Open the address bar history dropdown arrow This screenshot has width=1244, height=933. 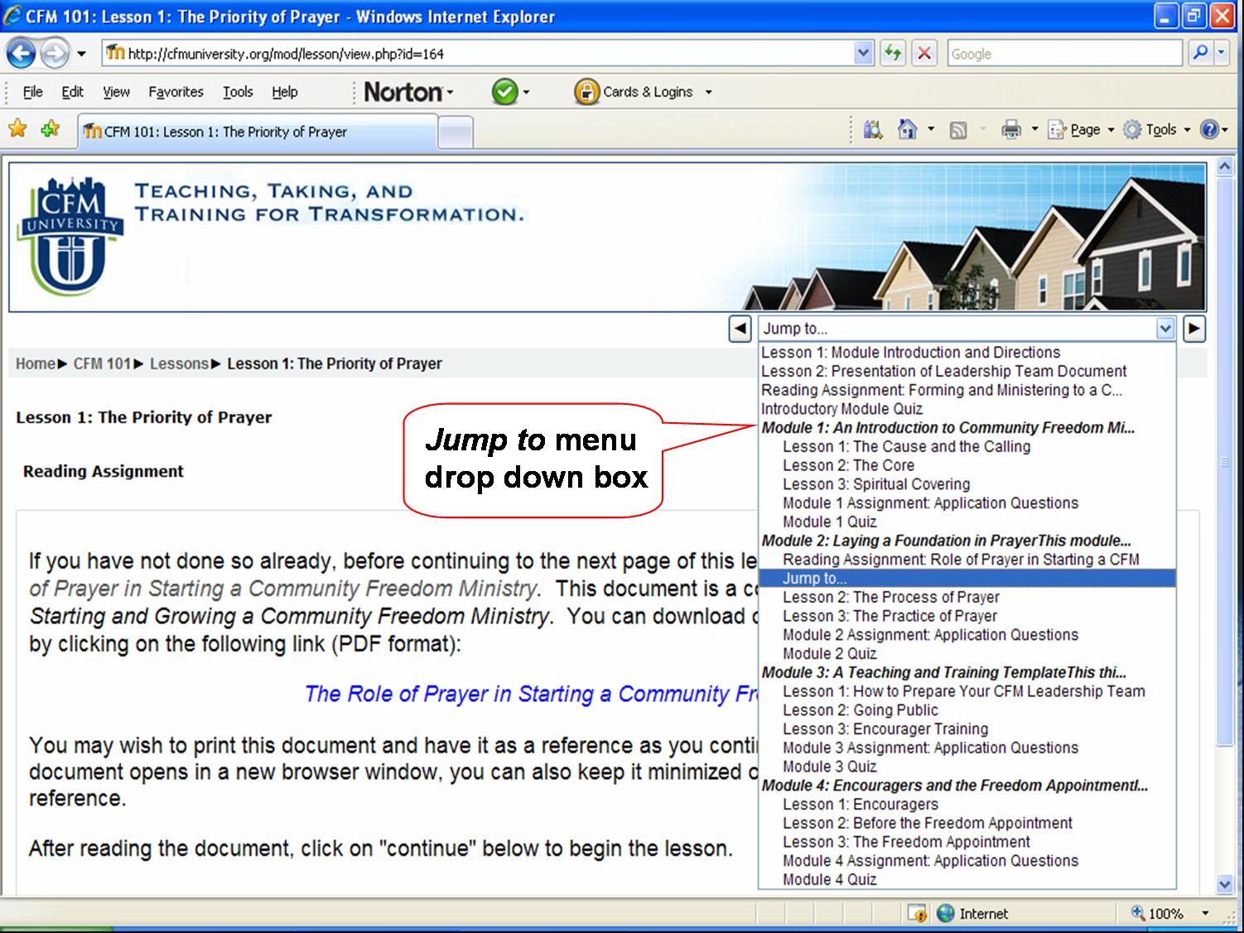[x=864, y=54]
